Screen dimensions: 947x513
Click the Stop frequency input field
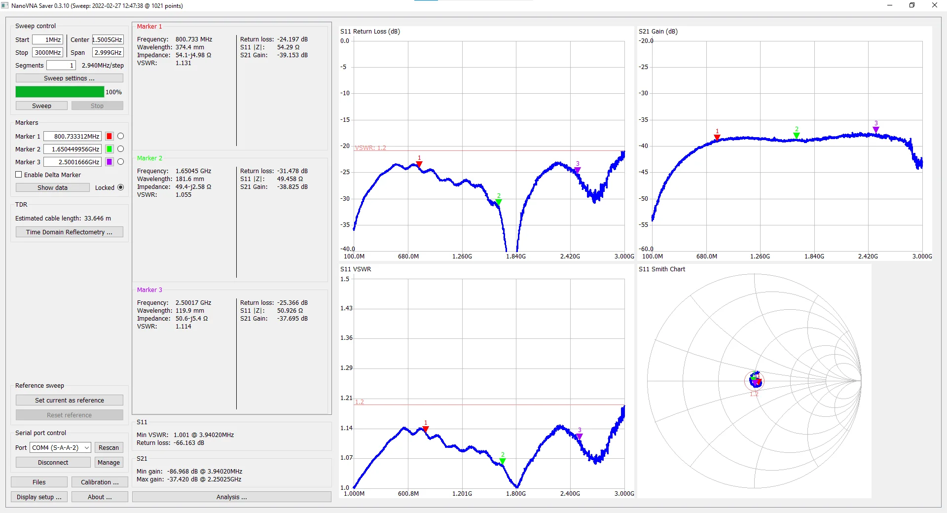pyautogui.click(x=48, y=52)
